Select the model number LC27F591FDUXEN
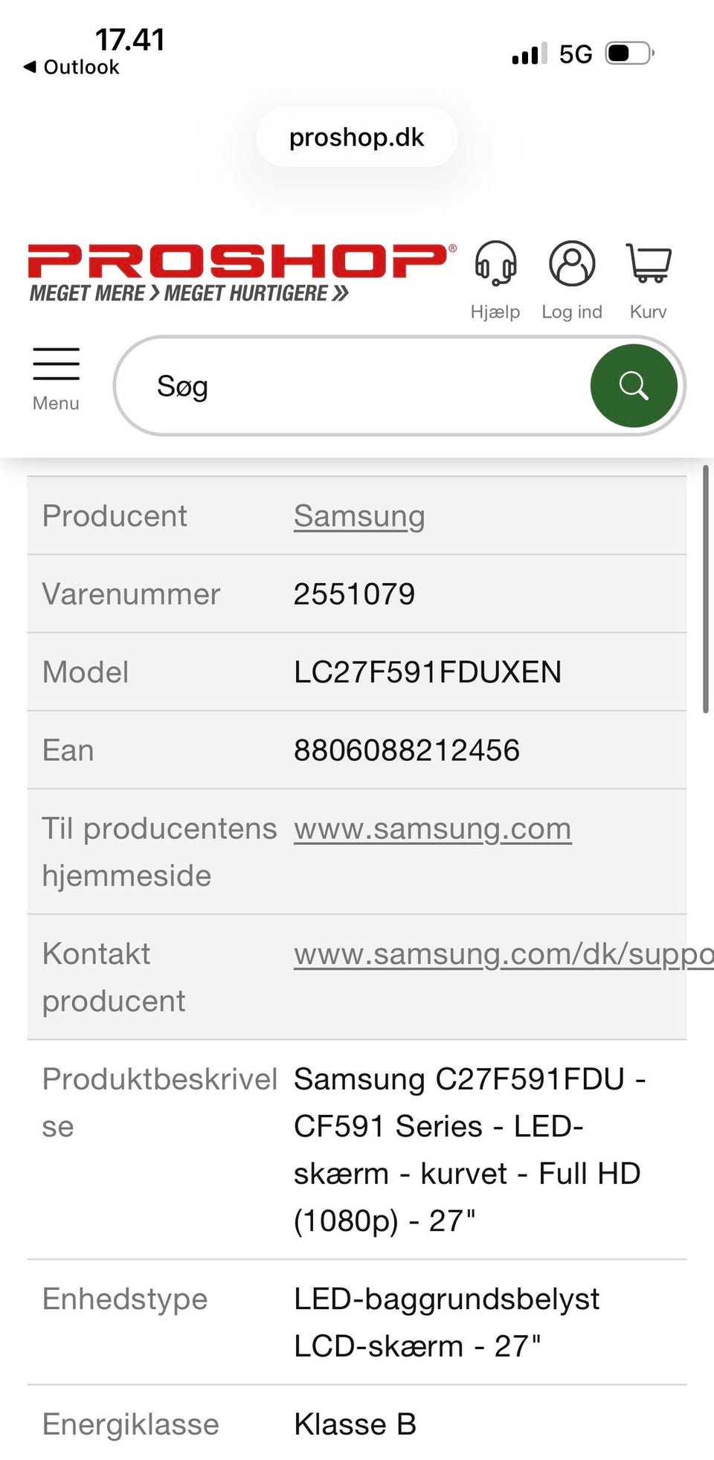The image size is (714, 1460). [428, 672]
